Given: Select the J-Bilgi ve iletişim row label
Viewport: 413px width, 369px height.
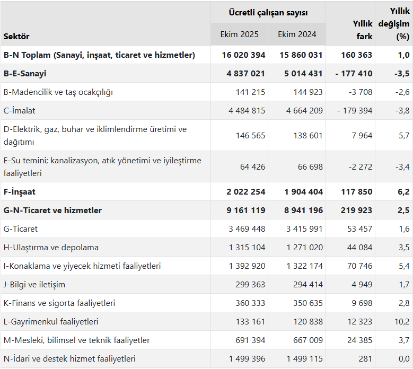Looking at the screenshot, I should point(34,285).
